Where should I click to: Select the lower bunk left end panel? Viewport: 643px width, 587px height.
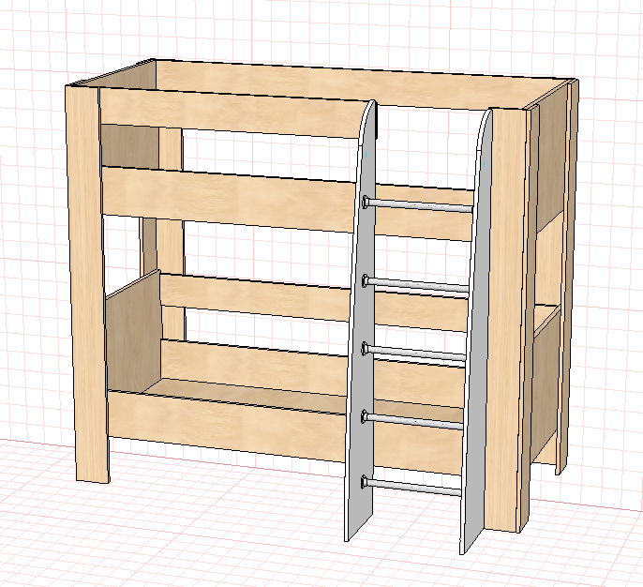coord(132,332)
